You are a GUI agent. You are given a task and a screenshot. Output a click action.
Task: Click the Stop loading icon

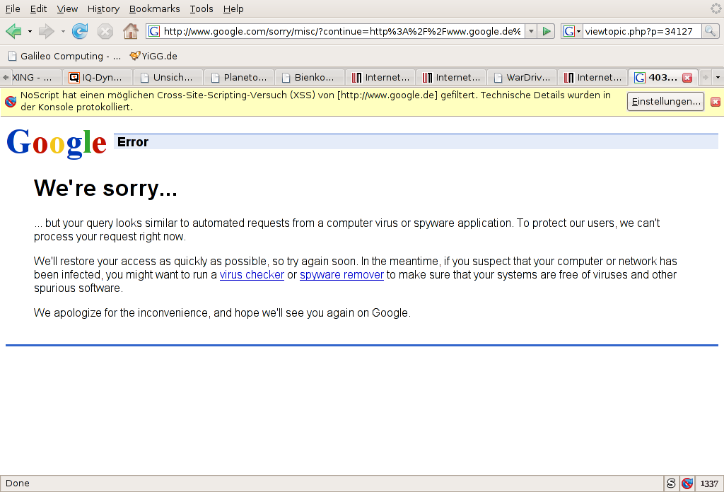(x=105, y=31)
